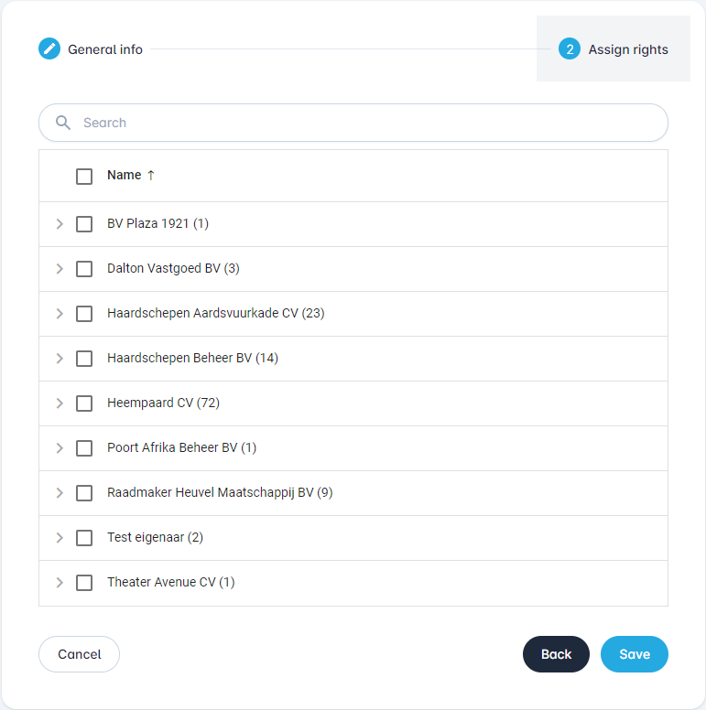Expand Haardschepen Aardsvuurkade CV group
This screenshot has width=706, height=710.
coord(60,314)
